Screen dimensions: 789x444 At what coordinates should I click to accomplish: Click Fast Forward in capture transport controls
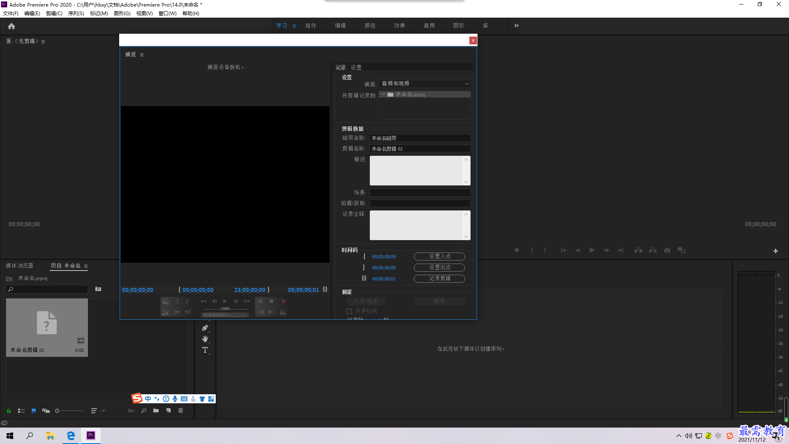pos(247,301)
